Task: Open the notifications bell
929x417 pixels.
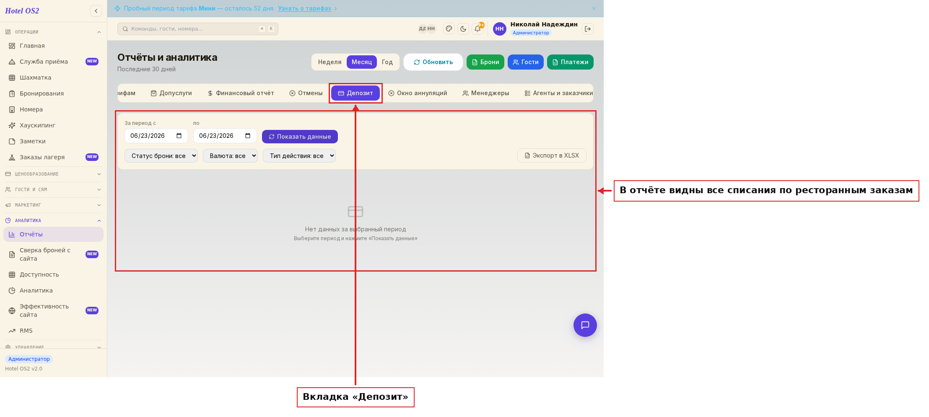Action: coord(477,29)
